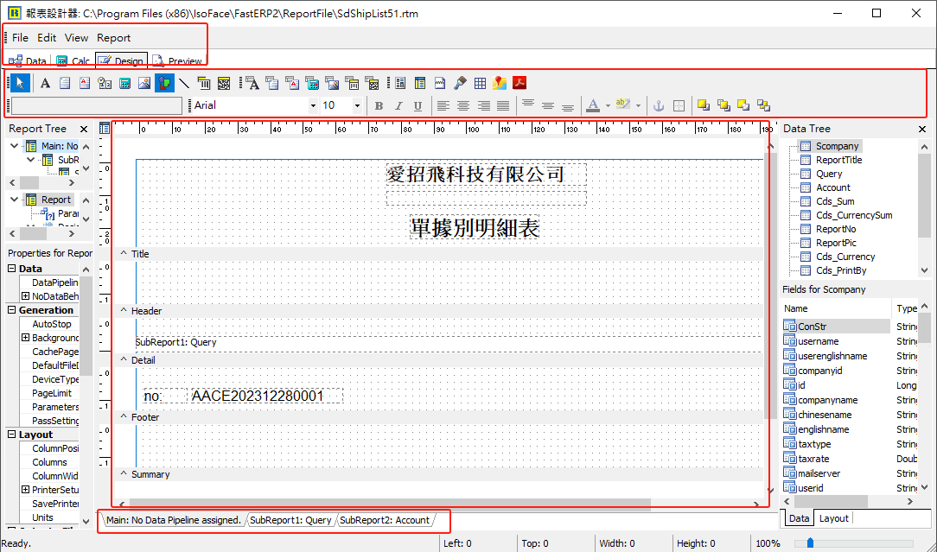Image resolution: width=937 pixels, height=552 pixels.
Task: Expand the NoDataBehaviors property
Action: pyautogui.click(x=26, y=296)
